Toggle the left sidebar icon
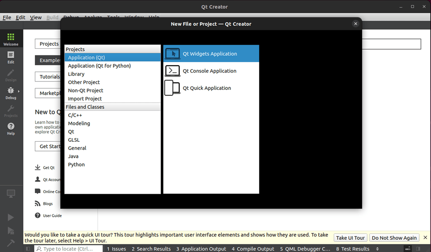Image resolution: width=431 pixels, height=252 pixels. coord(28,249)
